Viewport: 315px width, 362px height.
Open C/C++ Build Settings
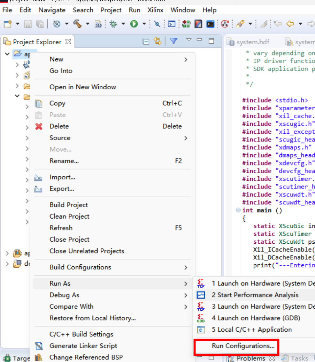tap(113, 334)
